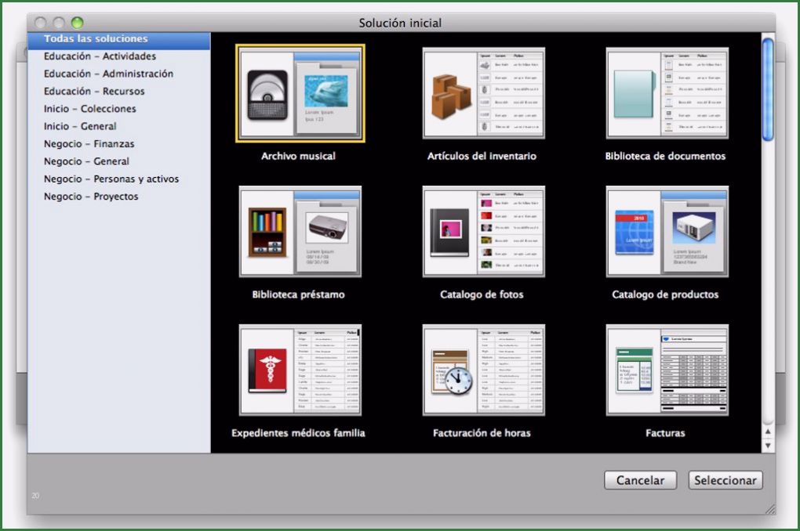Select the Biblioteca préstamo template

(x=299, y=231)
